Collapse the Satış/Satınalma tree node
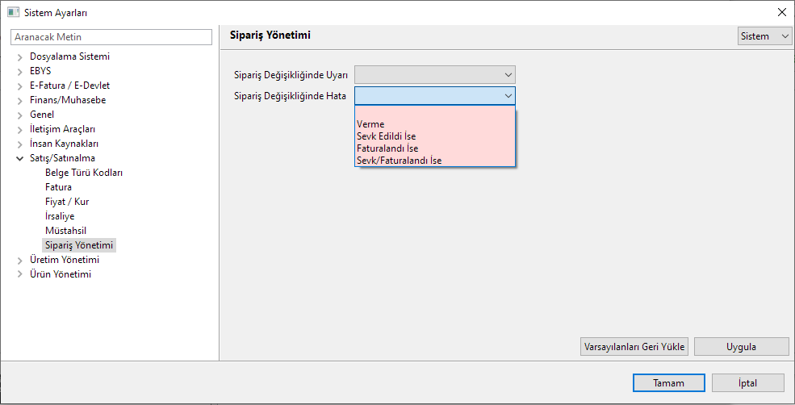This screenshot has width=795, height=405. pyautogui.click(x=19, y=159)
